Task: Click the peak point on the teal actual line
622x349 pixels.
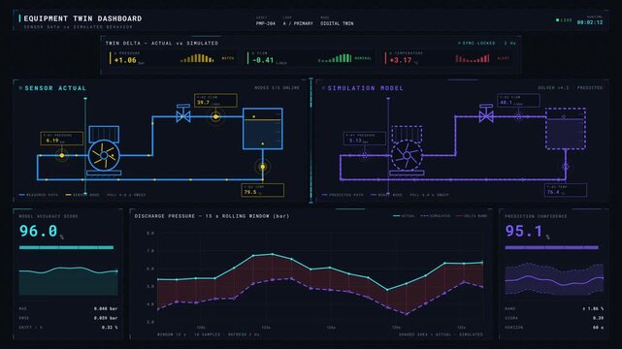Action: click(x=272, y=254)
